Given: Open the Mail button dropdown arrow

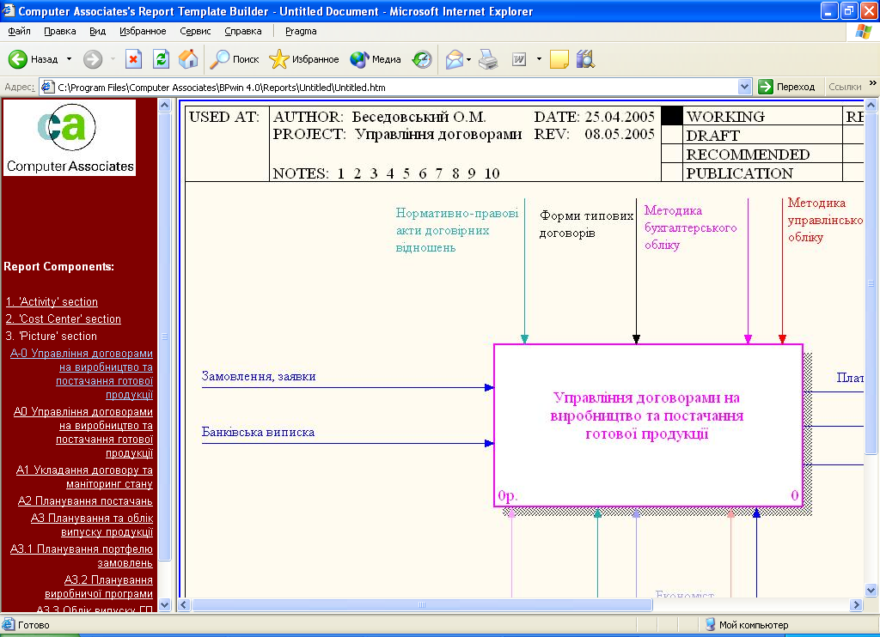Looking at the screenshot, I should pos(468,59).
